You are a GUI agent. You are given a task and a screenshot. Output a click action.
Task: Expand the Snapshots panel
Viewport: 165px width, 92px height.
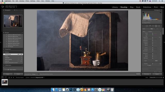click(x=4, y=49)
